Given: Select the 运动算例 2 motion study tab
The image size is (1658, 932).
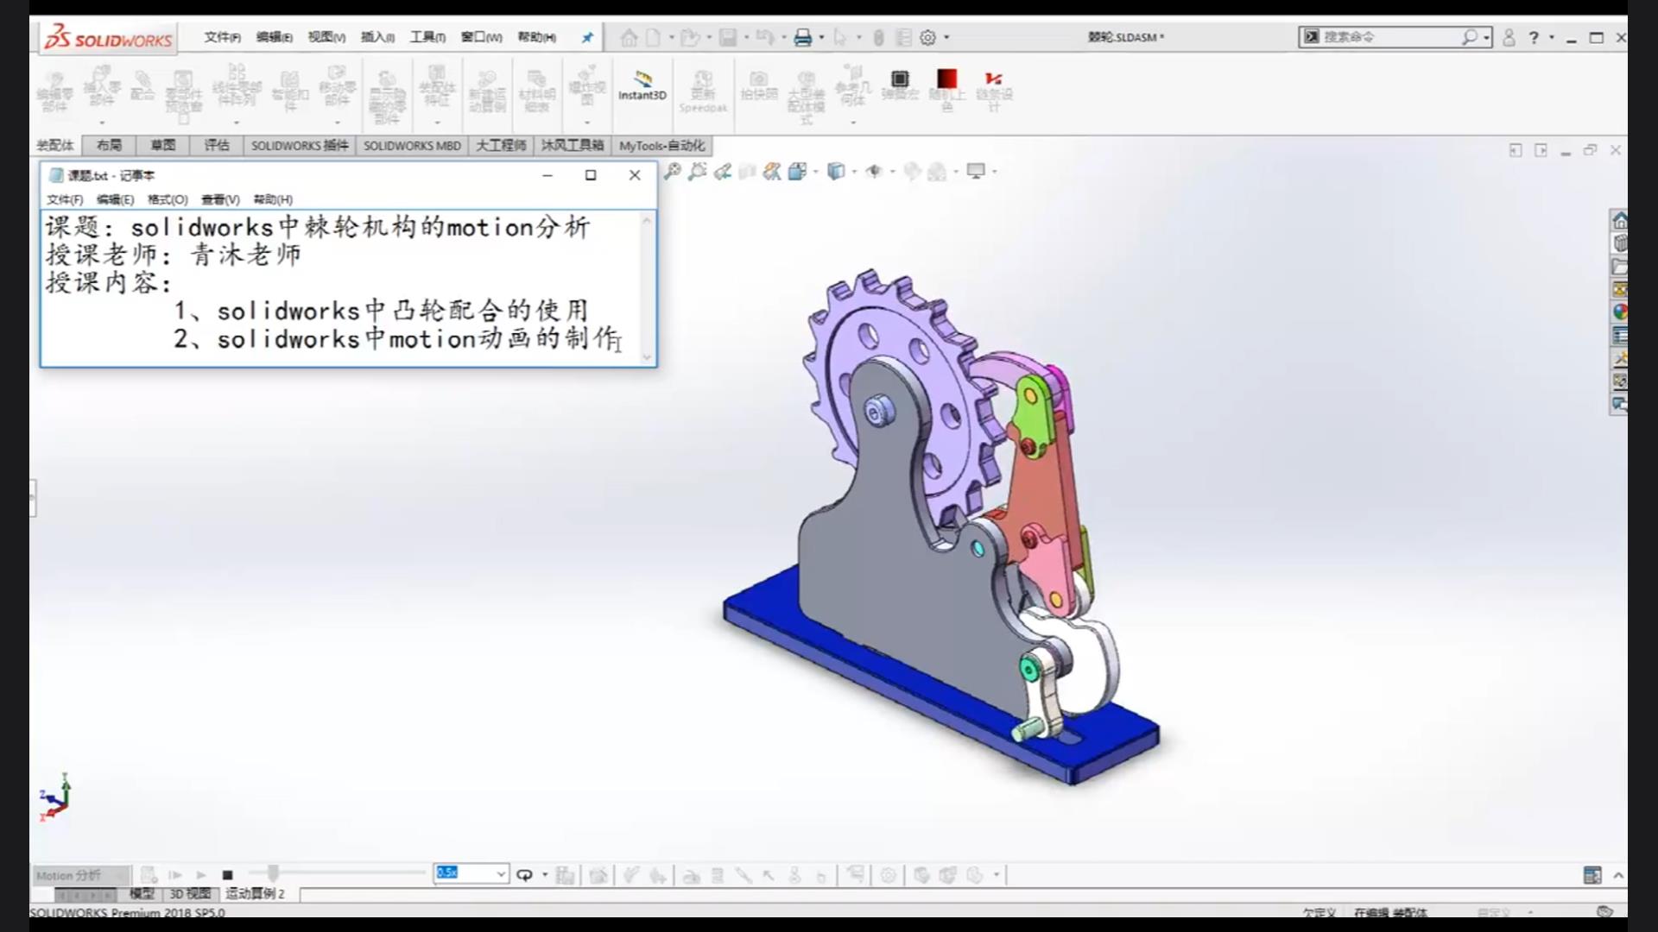Looking at the screenshot, I should click(255, 894).
